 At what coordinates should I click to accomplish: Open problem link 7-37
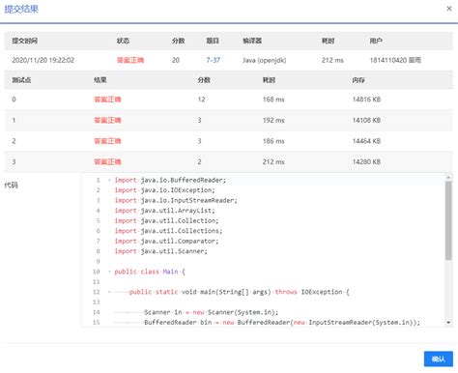click(213, 60)
